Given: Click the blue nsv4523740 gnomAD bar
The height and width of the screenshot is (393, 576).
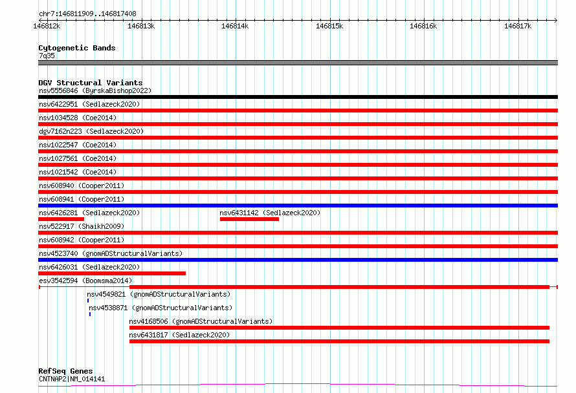Looking at the screenshot, I should coord(298,260).
